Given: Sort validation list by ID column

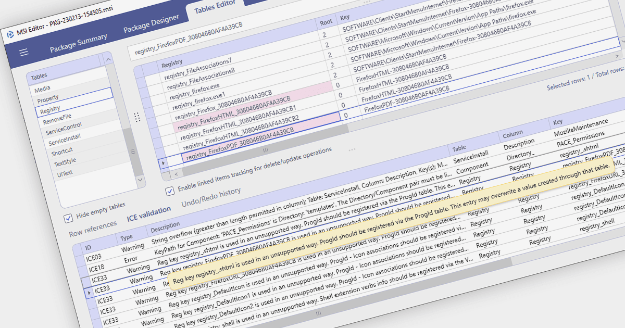Looking at the screenshot, I should [x=89, y=247].
